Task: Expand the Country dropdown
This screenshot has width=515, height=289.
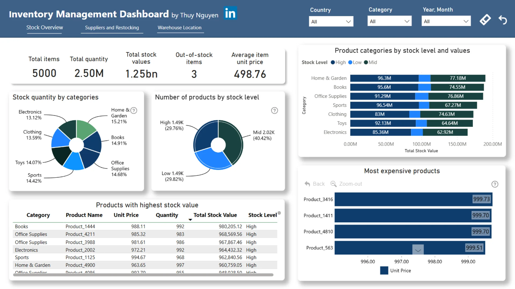Action: [331, 22]
